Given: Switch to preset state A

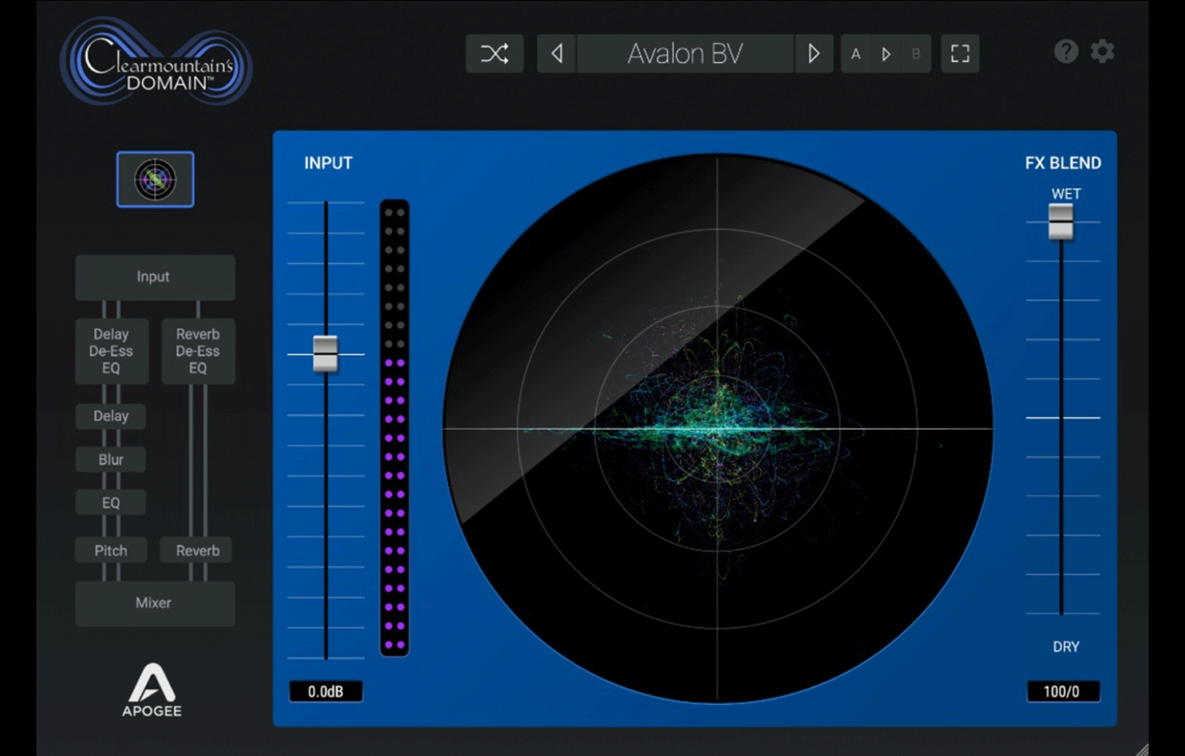Looking at the screenshot, I should tap(856, 55).
